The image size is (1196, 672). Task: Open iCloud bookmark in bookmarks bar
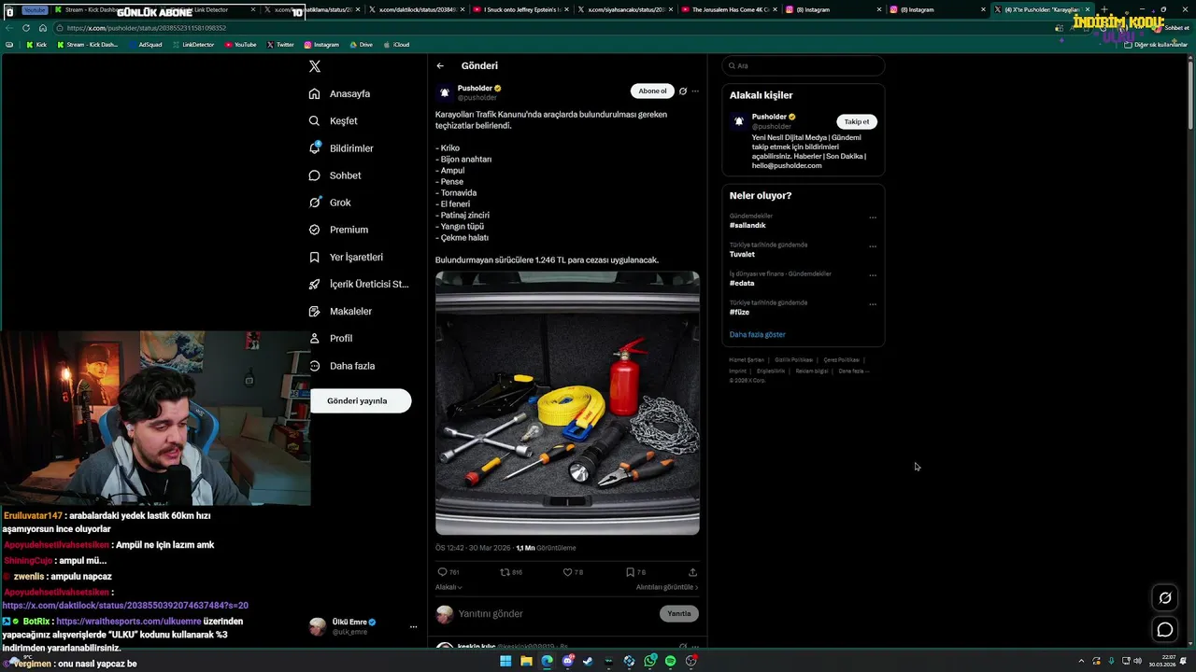coord(396,45)
